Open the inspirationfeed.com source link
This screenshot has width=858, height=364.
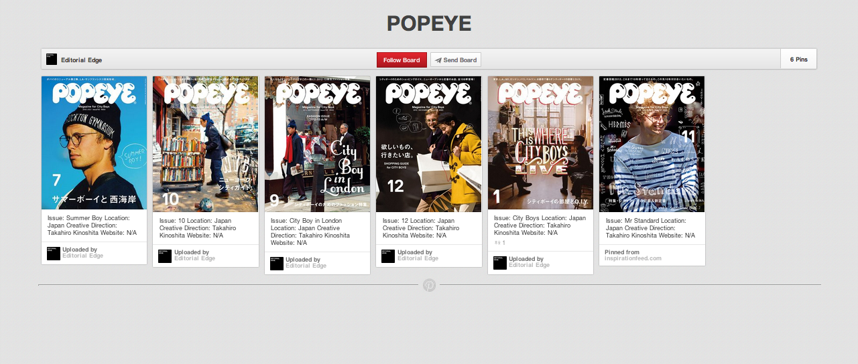click(x=633, y=258)
